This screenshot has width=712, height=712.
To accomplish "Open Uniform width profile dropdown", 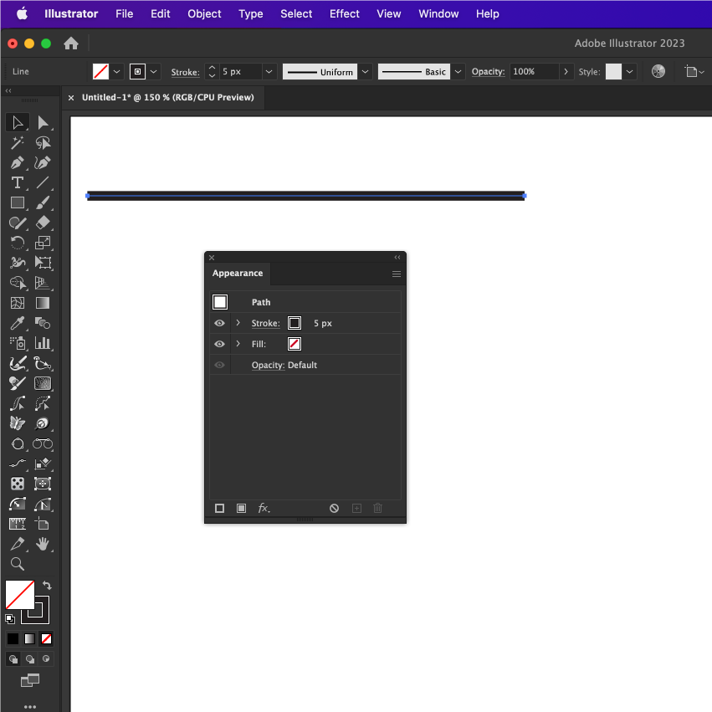I will pyautogui.click(x=365, y=72).
